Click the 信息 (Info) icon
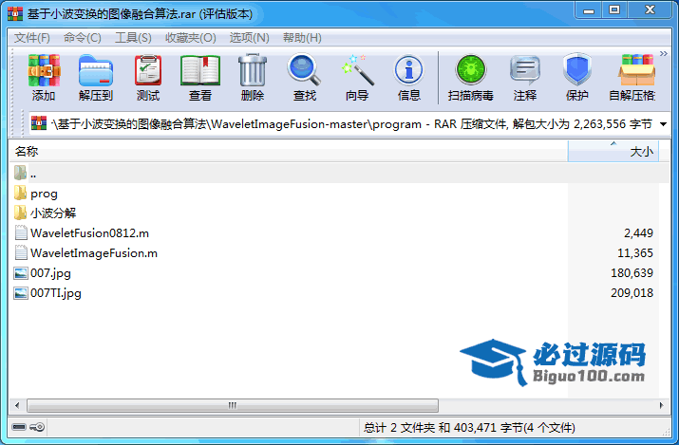 point(408,70)
